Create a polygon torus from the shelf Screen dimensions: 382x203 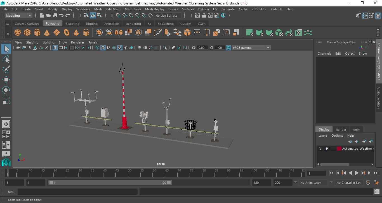click(x=67, y=33)
